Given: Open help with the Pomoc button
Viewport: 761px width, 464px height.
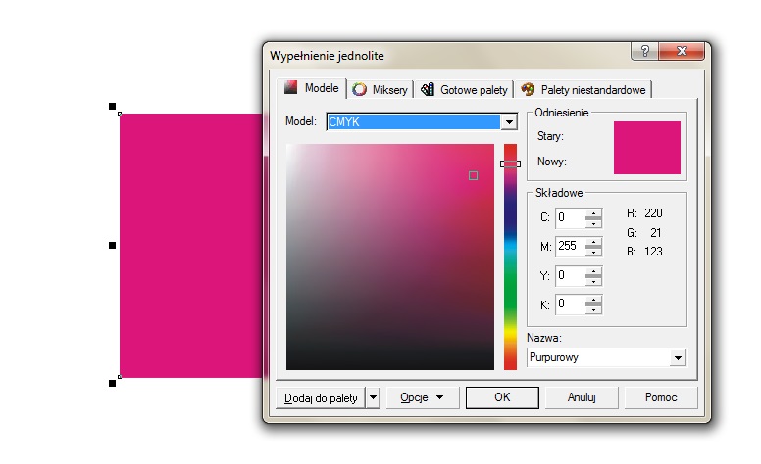Looking at the screenshot, I should click(x=661, y=397).
